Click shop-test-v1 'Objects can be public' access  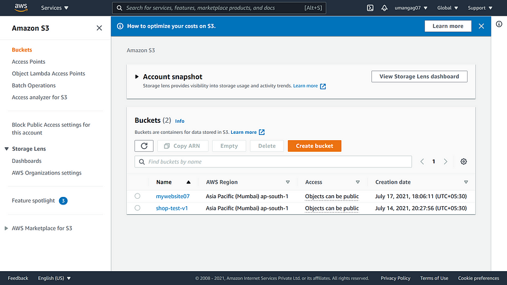[x=332, y=208]
